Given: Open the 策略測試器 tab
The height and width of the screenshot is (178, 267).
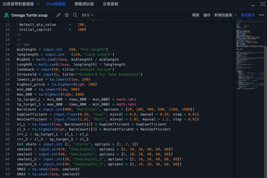Looking at the screenshot, I should pos(84,4).
